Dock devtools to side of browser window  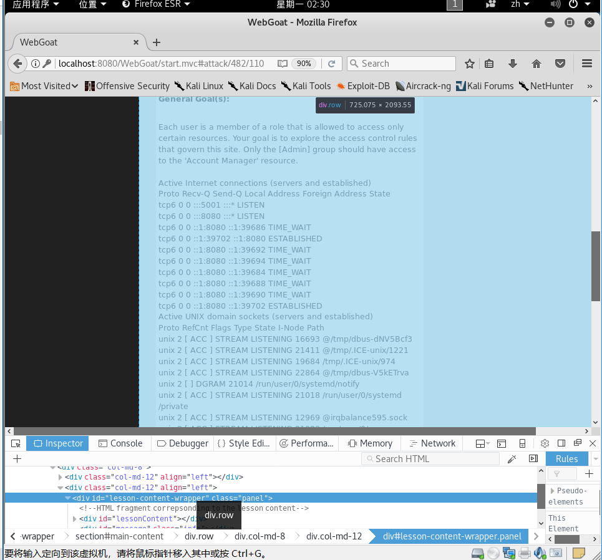tap(561, 444)
